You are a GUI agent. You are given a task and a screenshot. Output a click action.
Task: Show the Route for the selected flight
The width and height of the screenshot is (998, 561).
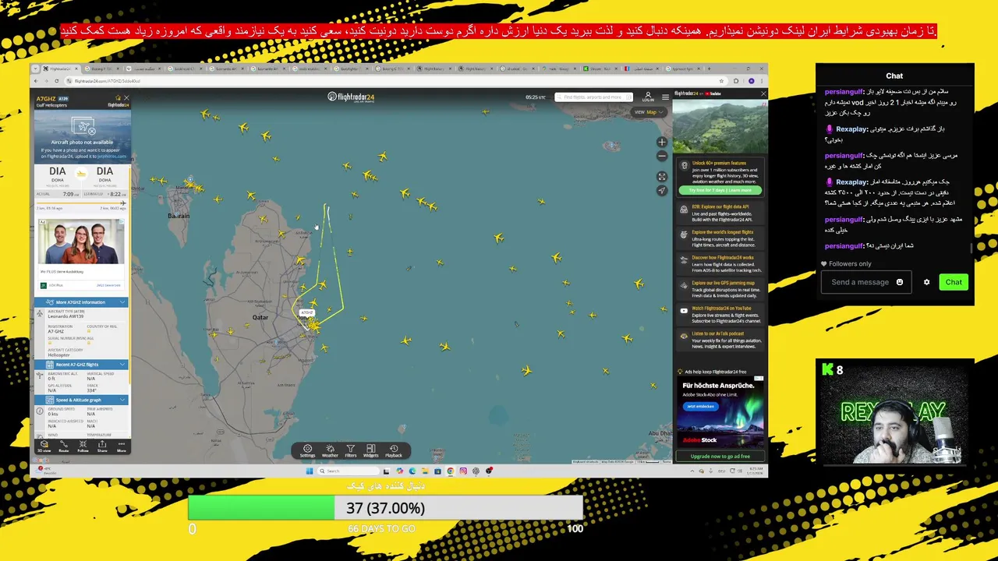[x=64, y=446]
